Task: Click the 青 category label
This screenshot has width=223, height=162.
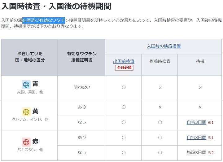Action: pos(35,84)
